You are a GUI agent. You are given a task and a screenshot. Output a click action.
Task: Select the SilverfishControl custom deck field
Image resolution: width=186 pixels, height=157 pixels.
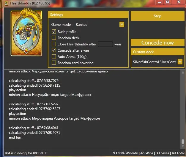[x=155, y=62]
